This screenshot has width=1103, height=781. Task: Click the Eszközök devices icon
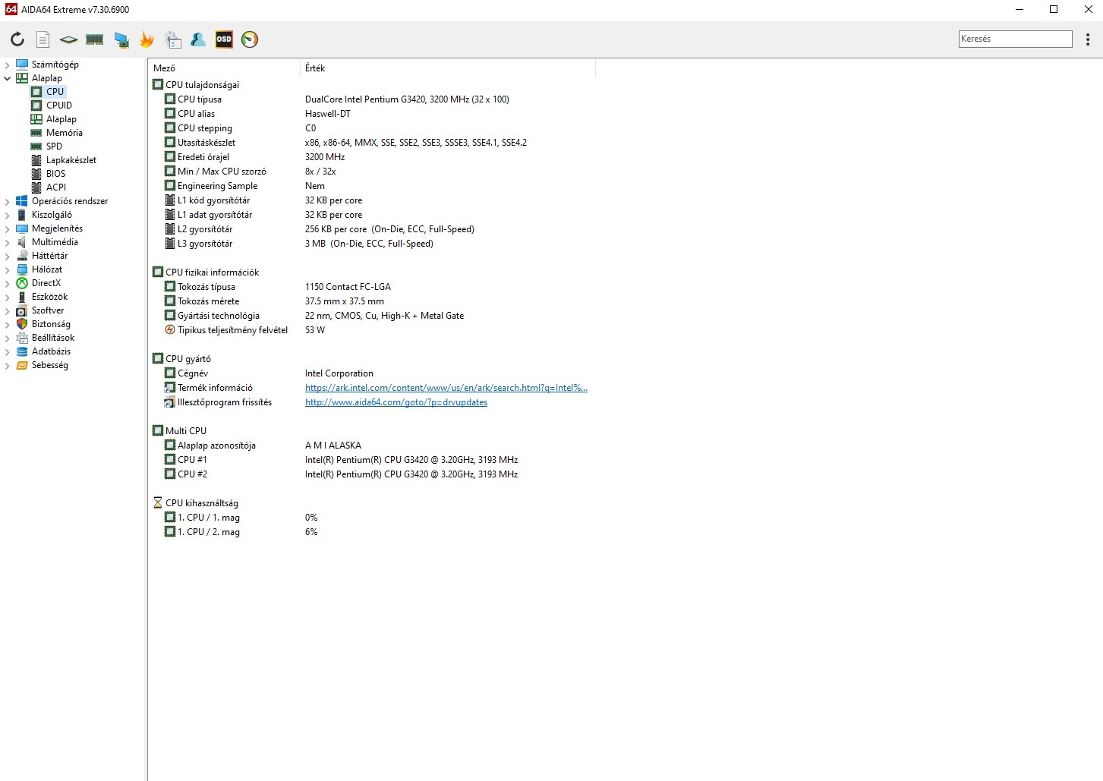22,297
